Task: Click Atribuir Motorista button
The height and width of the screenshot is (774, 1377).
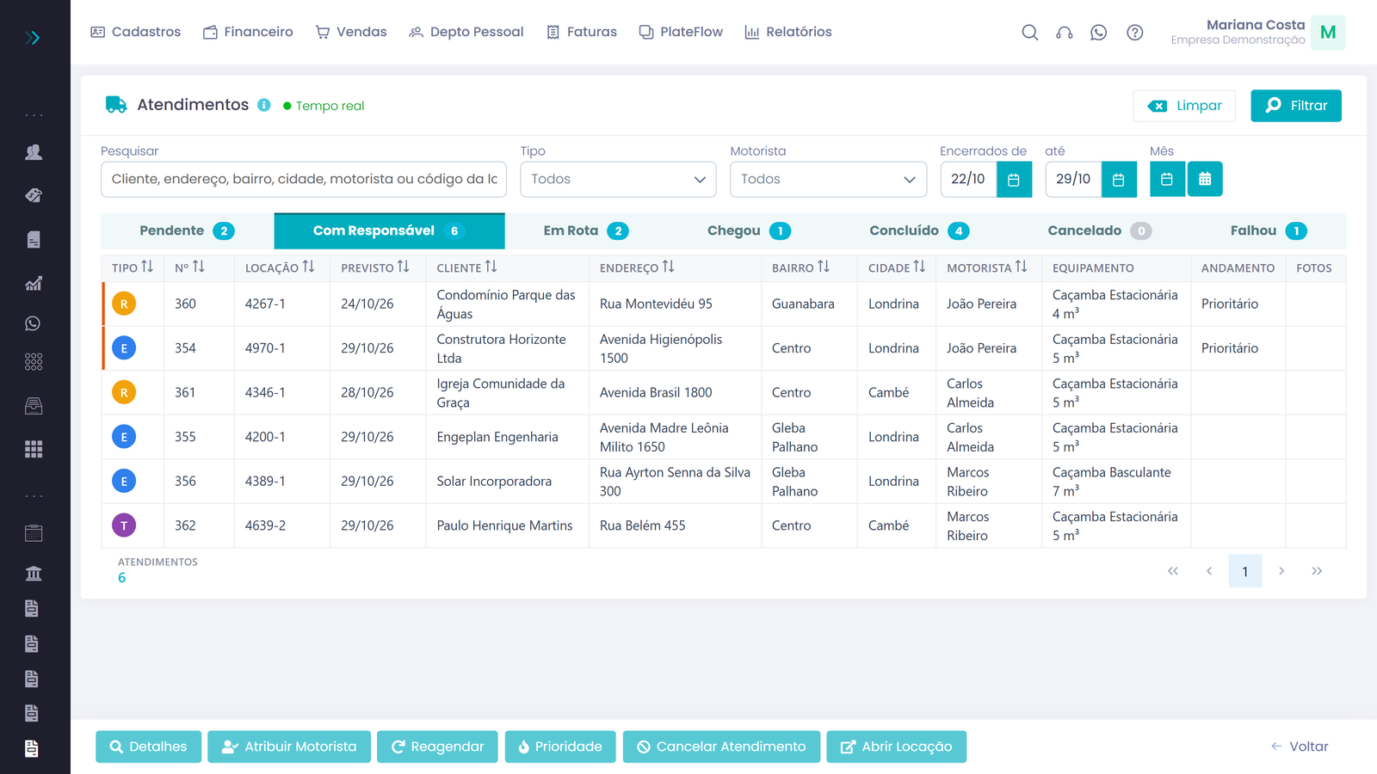Action: pos(289,746)
